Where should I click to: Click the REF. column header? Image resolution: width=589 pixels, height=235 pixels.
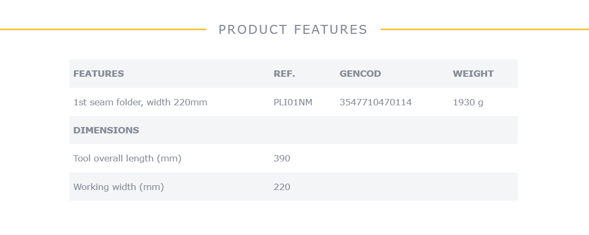pyautogui.click(x=284, y=74)
